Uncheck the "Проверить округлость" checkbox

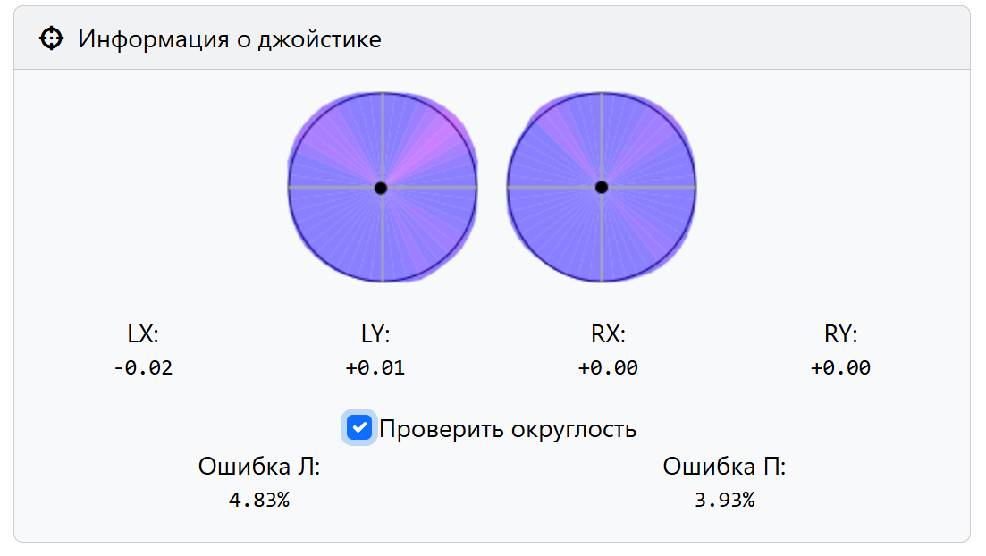coord(359,428)
